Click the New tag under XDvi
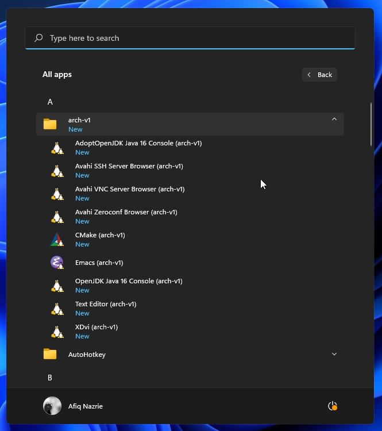Viewport: 382px width, 431px height. 82,336
